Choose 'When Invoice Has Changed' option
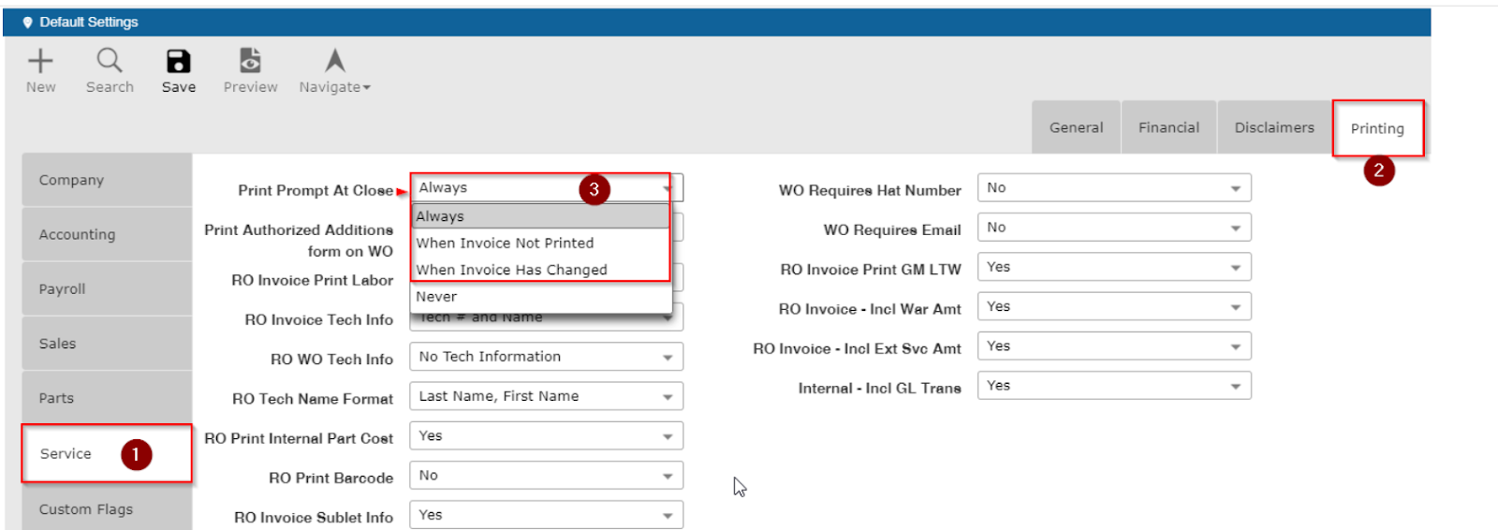This screenshot has height=530, width=1498. click(541, 270)
